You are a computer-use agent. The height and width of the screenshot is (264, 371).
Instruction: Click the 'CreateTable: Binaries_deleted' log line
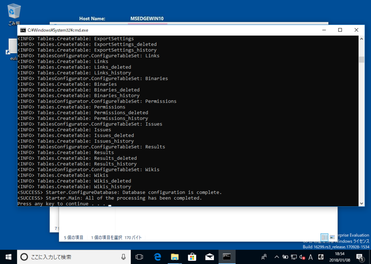[x=79, y=90]
